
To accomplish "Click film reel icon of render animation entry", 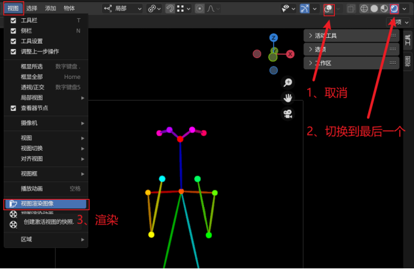I will [13, 214].
